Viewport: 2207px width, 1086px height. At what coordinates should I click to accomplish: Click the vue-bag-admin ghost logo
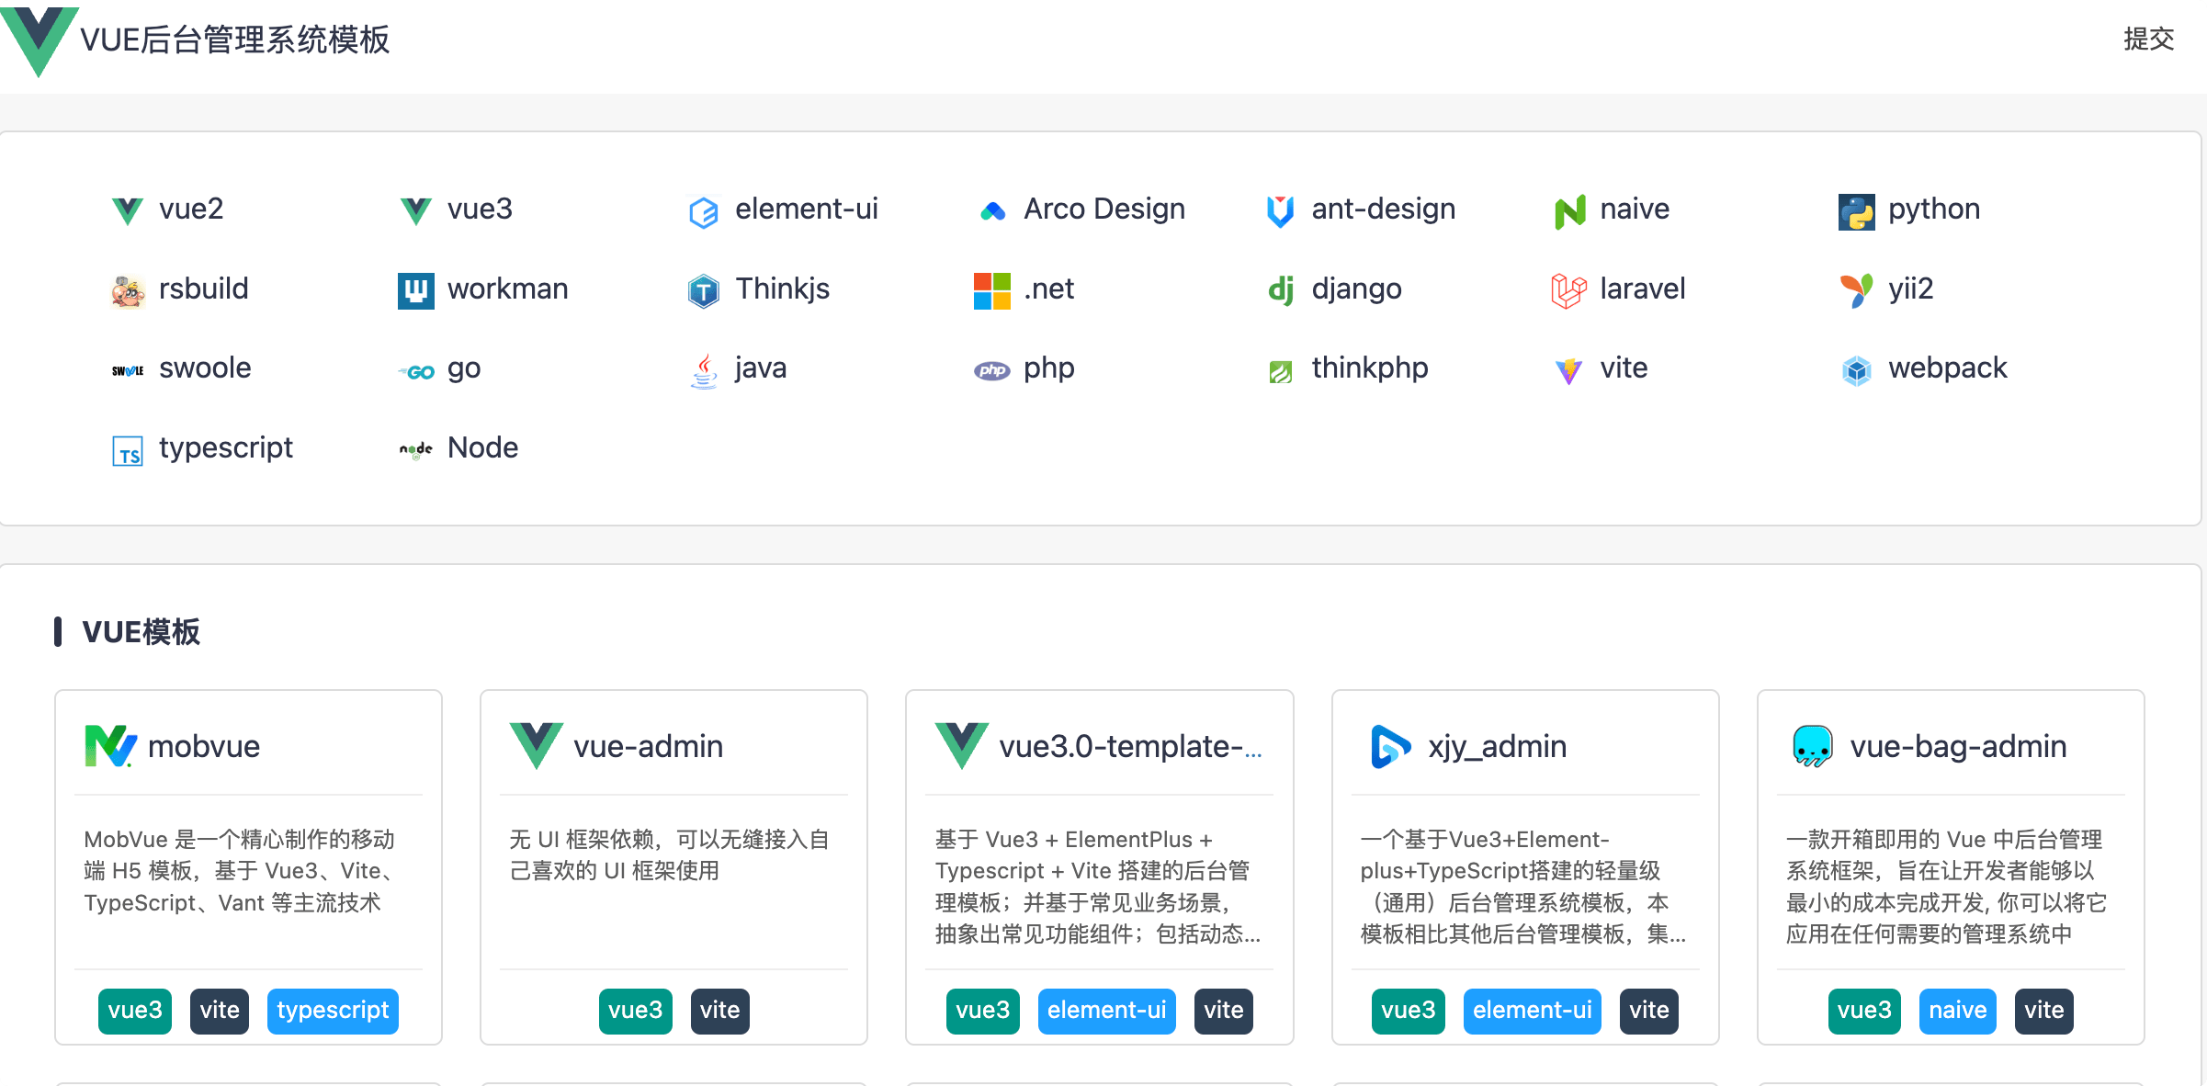(x=1813, y=746)
